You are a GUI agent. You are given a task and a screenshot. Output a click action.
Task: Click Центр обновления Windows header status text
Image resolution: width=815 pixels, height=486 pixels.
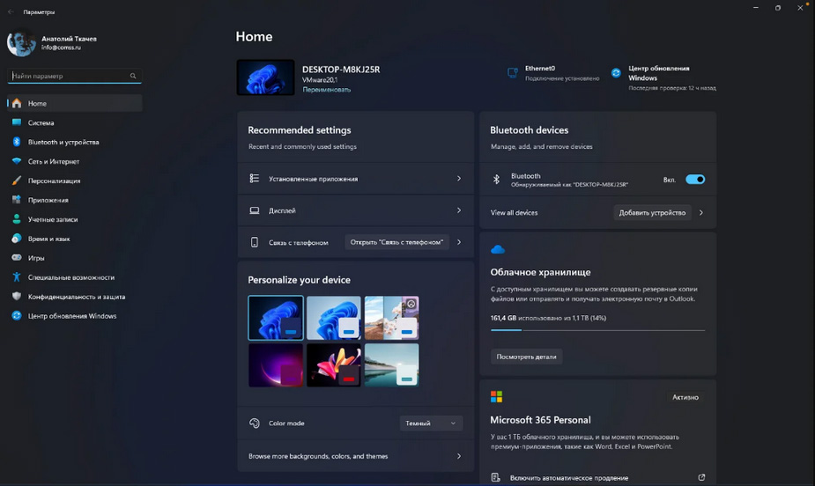658,73
